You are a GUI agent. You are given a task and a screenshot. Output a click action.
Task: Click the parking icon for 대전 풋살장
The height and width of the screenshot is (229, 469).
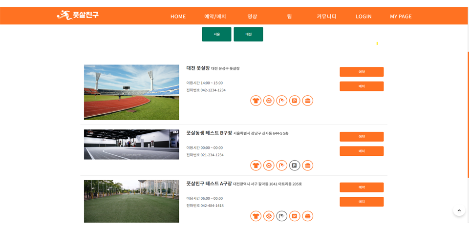(295, 101)
